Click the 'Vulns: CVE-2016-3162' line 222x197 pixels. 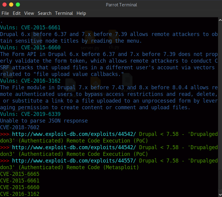30,81
